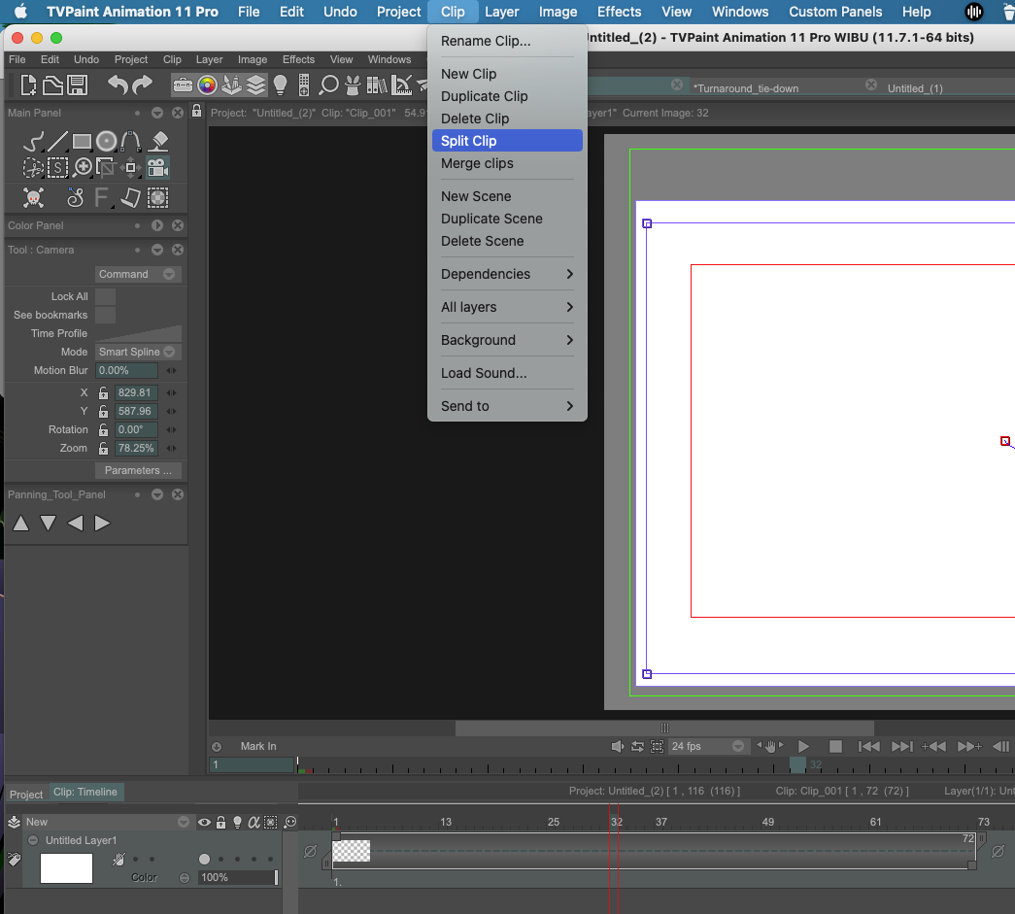Toggle the Rotation lock
This screenshot has width=1015, height=914.
[103, 430]
